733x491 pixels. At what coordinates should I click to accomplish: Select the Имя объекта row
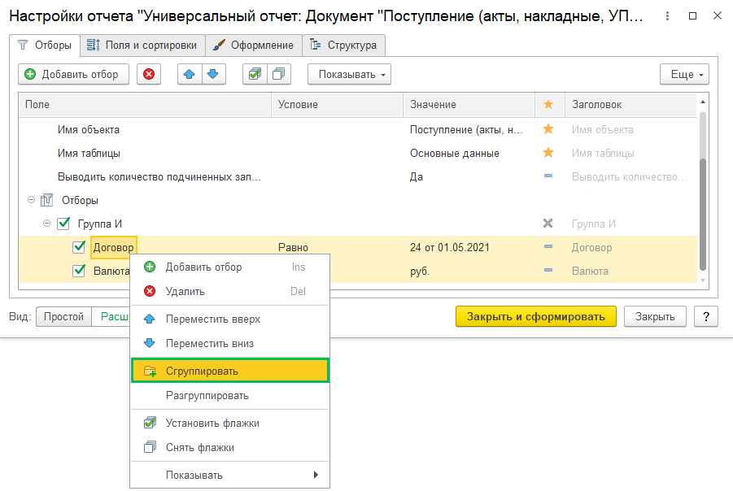[358, 129]
